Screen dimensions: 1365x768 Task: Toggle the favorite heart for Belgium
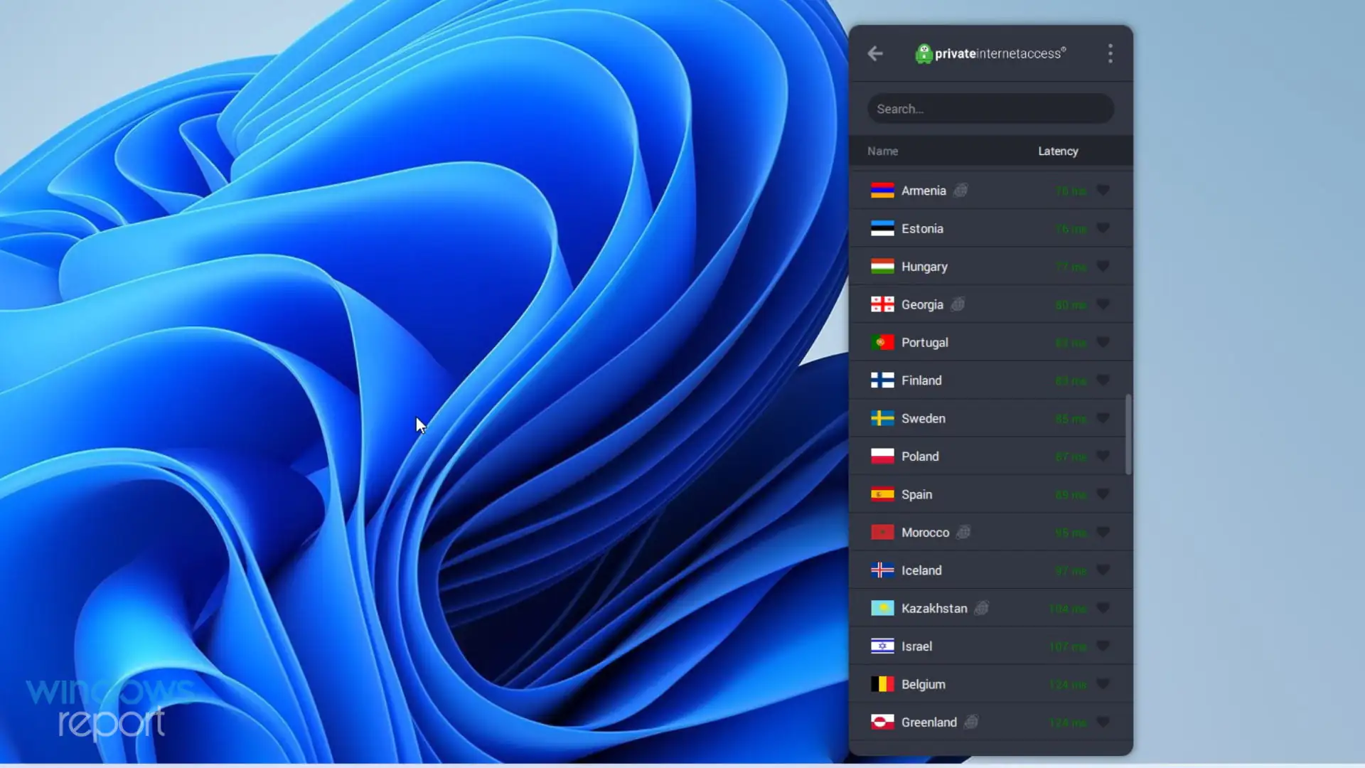(1103, 684)
